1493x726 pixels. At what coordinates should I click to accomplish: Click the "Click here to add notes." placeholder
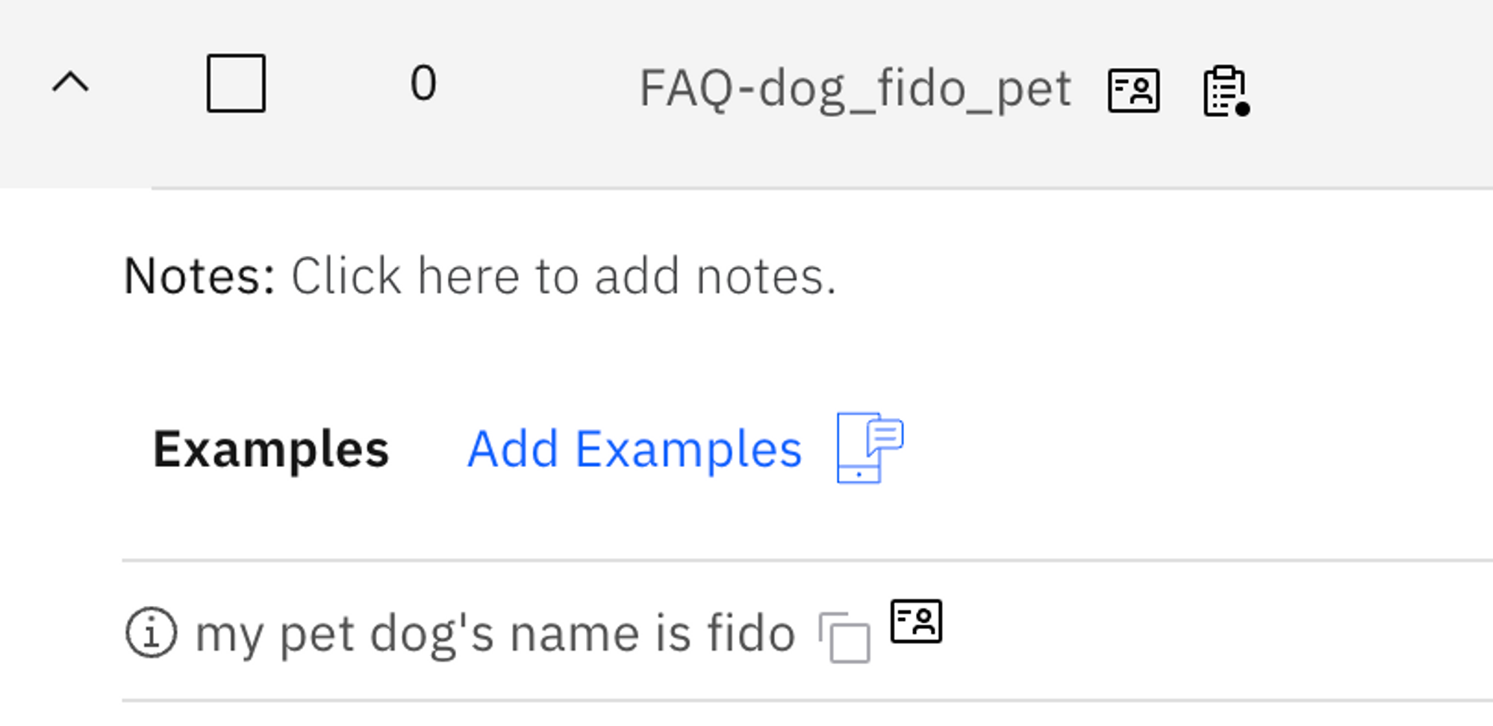[x=564, y=276]
